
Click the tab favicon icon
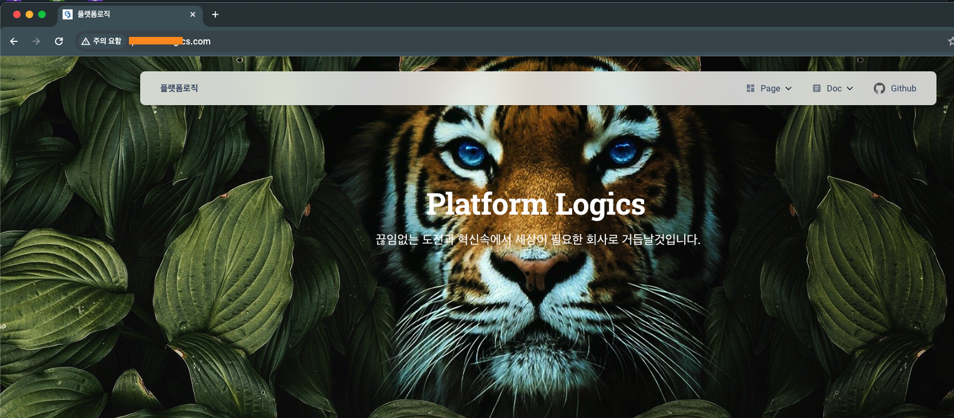68,14
